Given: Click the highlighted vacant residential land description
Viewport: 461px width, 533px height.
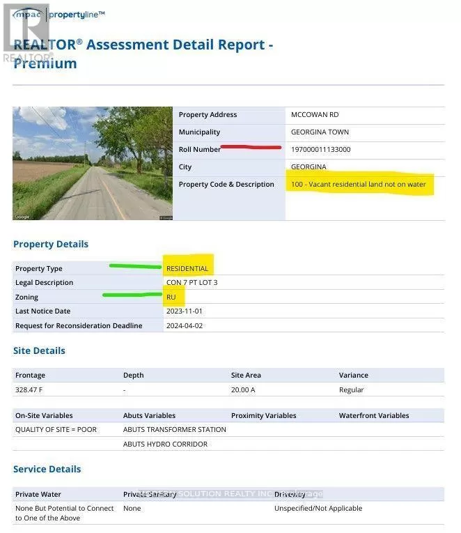Looking at the screenshot, I should click(x=359, y=185).
